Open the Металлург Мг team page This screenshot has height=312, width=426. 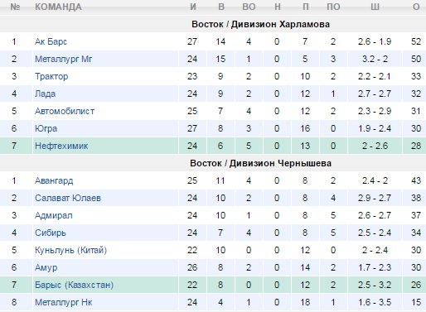[x=64, y=59]
